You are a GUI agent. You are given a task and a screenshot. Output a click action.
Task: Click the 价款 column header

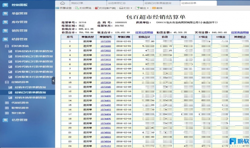[165, 37]
